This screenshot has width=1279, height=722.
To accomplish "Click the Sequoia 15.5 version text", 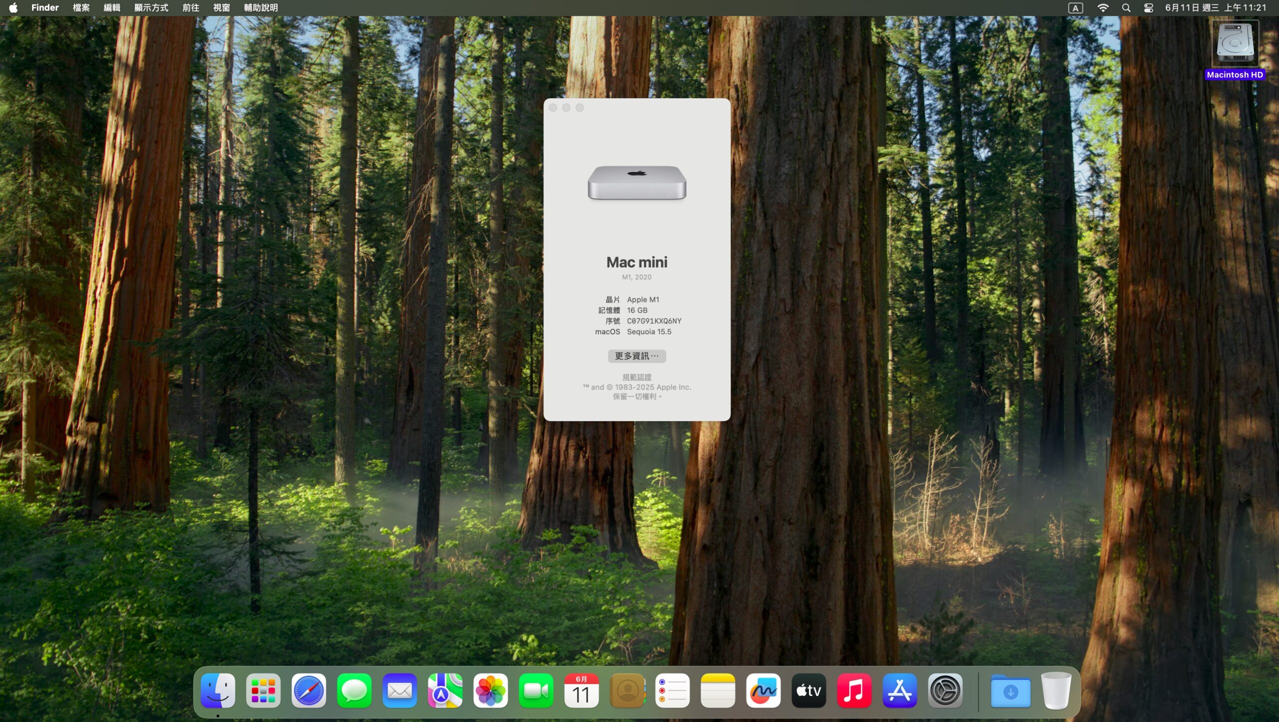I will tap(649, 332).
